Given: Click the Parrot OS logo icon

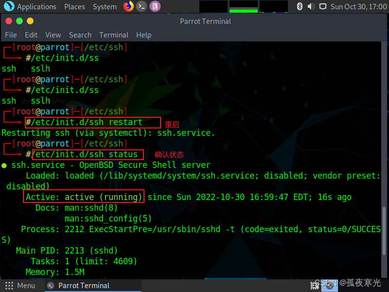Looking at the screenshot, I should (8, 6).
